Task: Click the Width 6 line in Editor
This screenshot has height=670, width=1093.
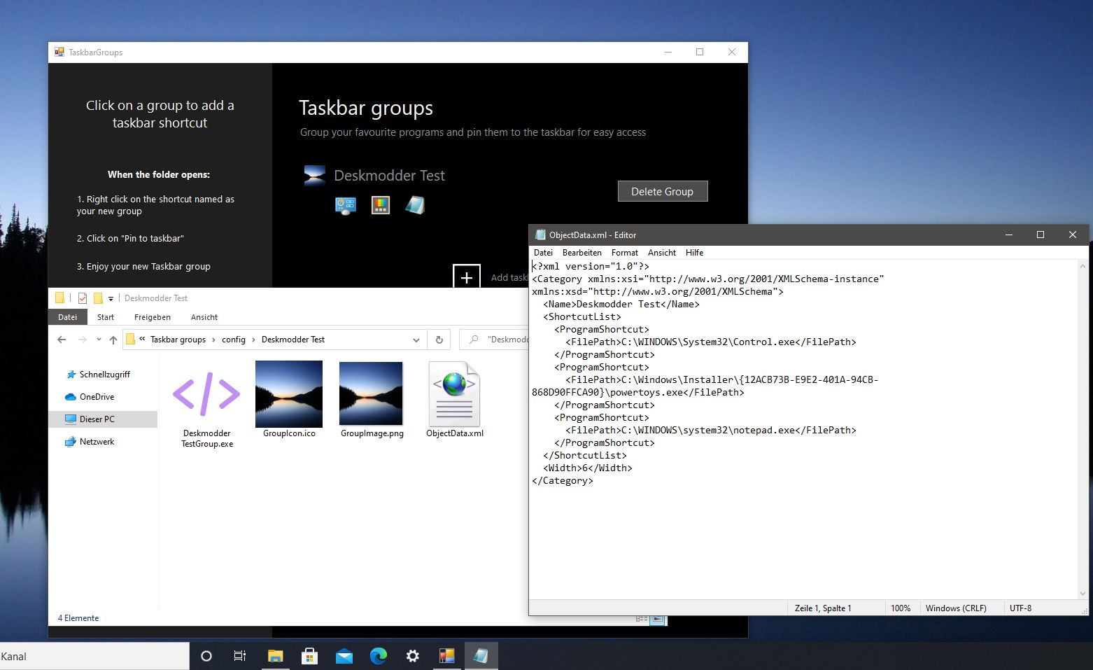Action: pyautogui.click(x=588, y=468)
